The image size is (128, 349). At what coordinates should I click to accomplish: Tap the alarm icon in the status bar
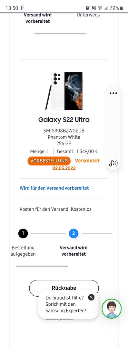pyautogui.click(x=88, y=8)
